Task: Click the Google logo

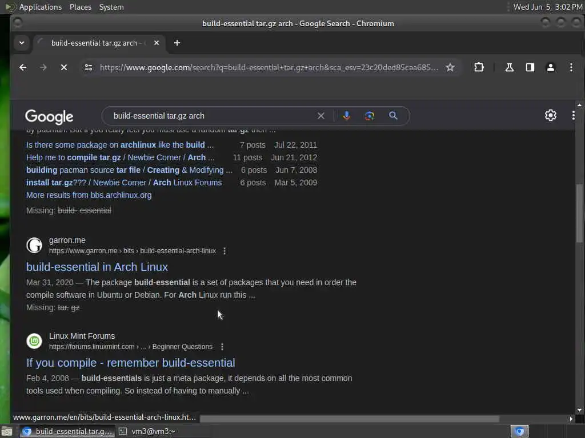Action: (x=49, y=117)
